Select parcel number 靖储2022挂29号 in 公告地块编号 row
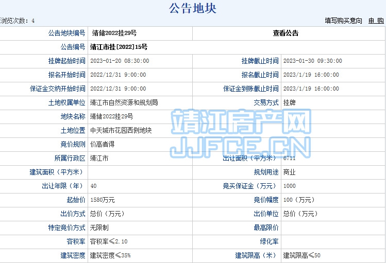This screenshot has height=263, width=386. click(x=114, y=33)
